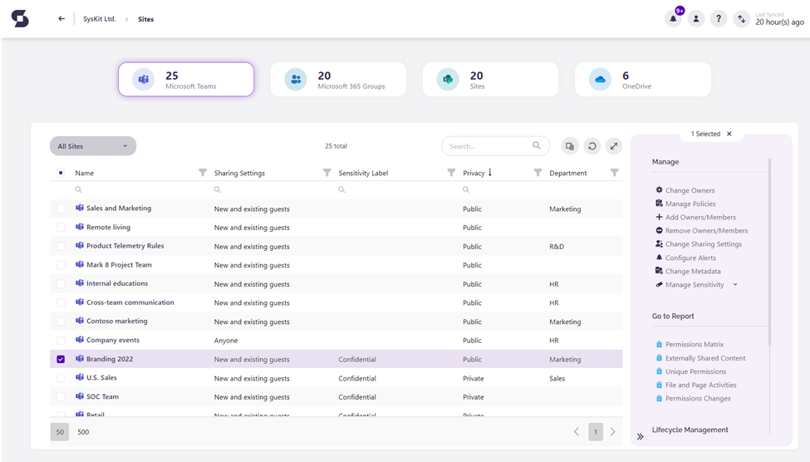Screen dimensions: 810x462
Task: Clear selection with the X icon
Action: (729, 134)
